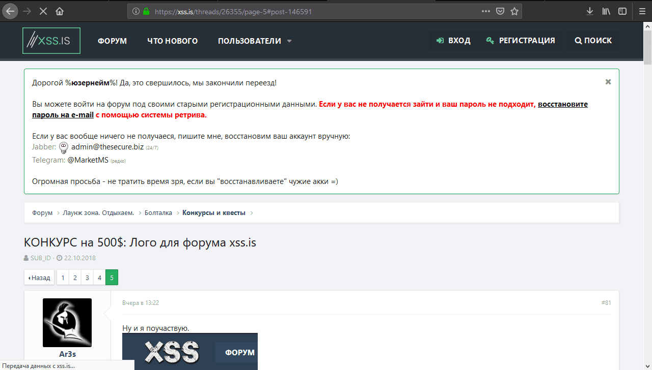Go to page 3 of the thread

click(x=87, y=277)
